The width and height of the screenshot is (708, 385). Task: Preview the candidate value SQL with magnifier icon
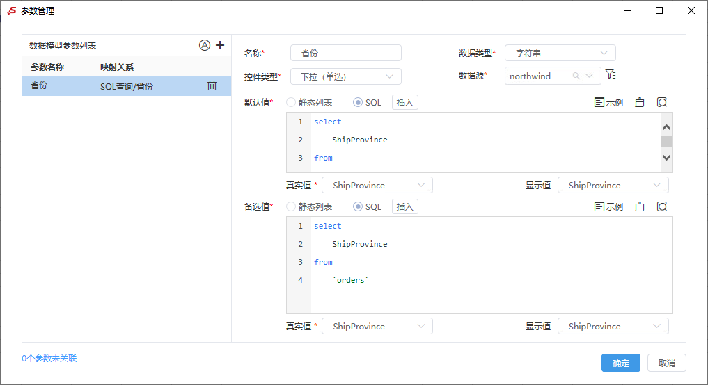(662, 206)
